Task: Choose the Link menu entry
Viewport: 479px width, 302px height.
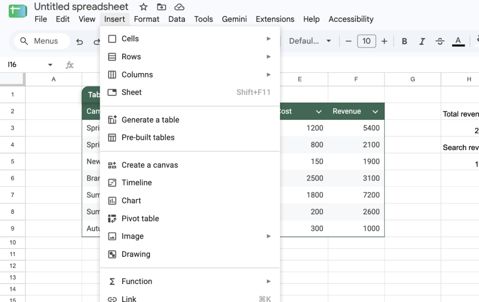Action: pyautogui.click(x=190, y=299)
